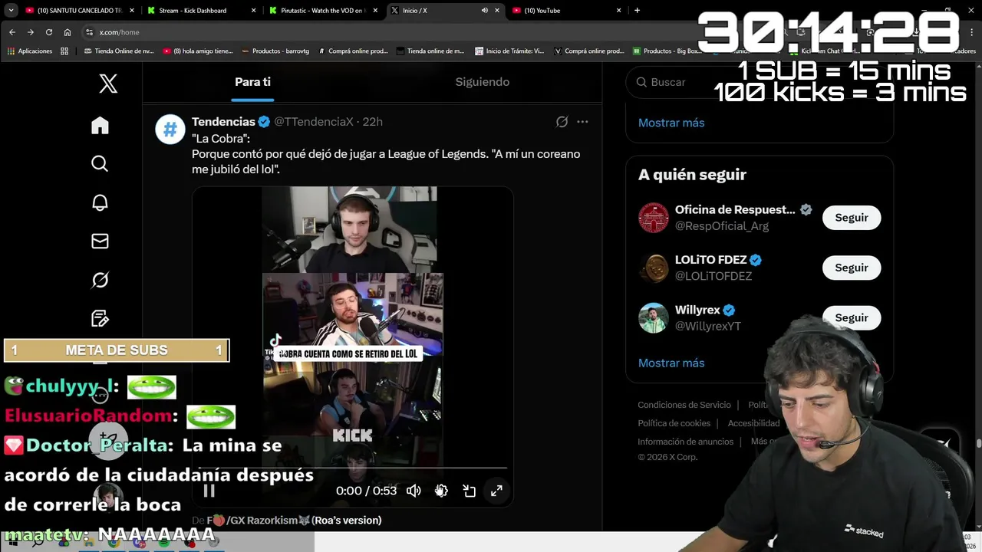982x552 pixels.
Task: Open Oficina de Respuesta avatar
Action: pyautogui.click(x=654, y=218)
